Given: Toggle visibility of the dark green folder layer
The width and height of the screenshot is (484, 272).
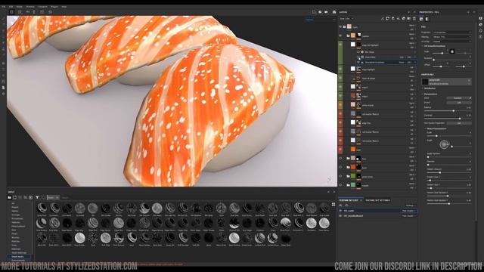Looking at the screenshot, I should 340,176.
